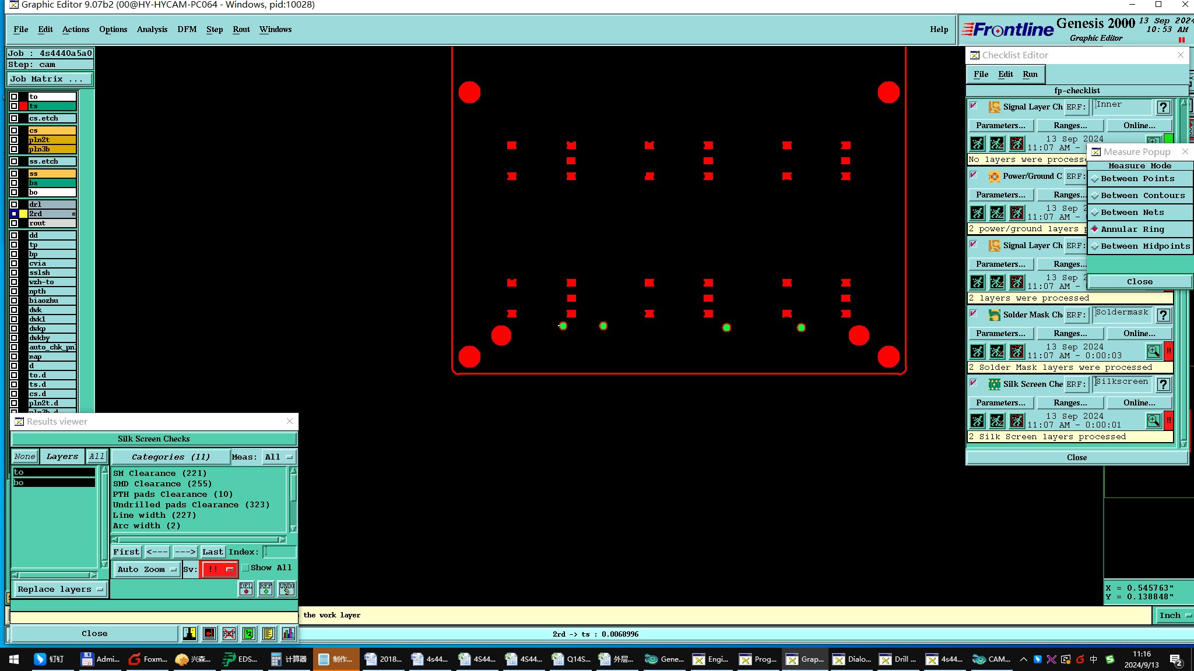Open Solder Mask check help question mark
Viewport: 1194px width, 671px height.
coord(1163,315)
